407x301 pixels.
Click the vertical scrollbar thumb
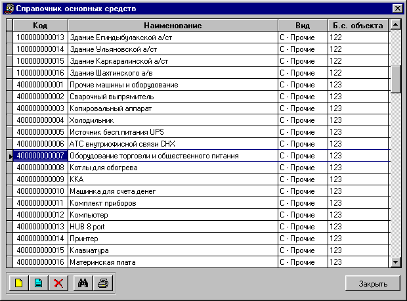(395, 79)
